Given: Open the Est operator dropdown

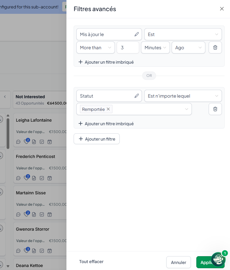Looking at the screenshot, I should (183, 34).
